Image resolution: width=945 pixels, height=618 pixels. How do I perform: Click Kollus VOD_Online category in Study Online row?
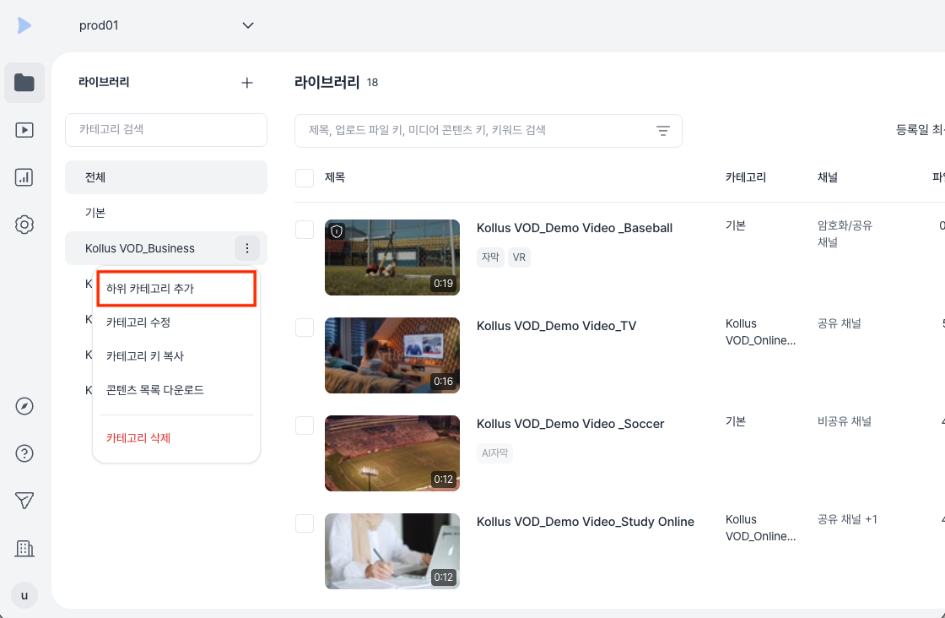[760, 529]
